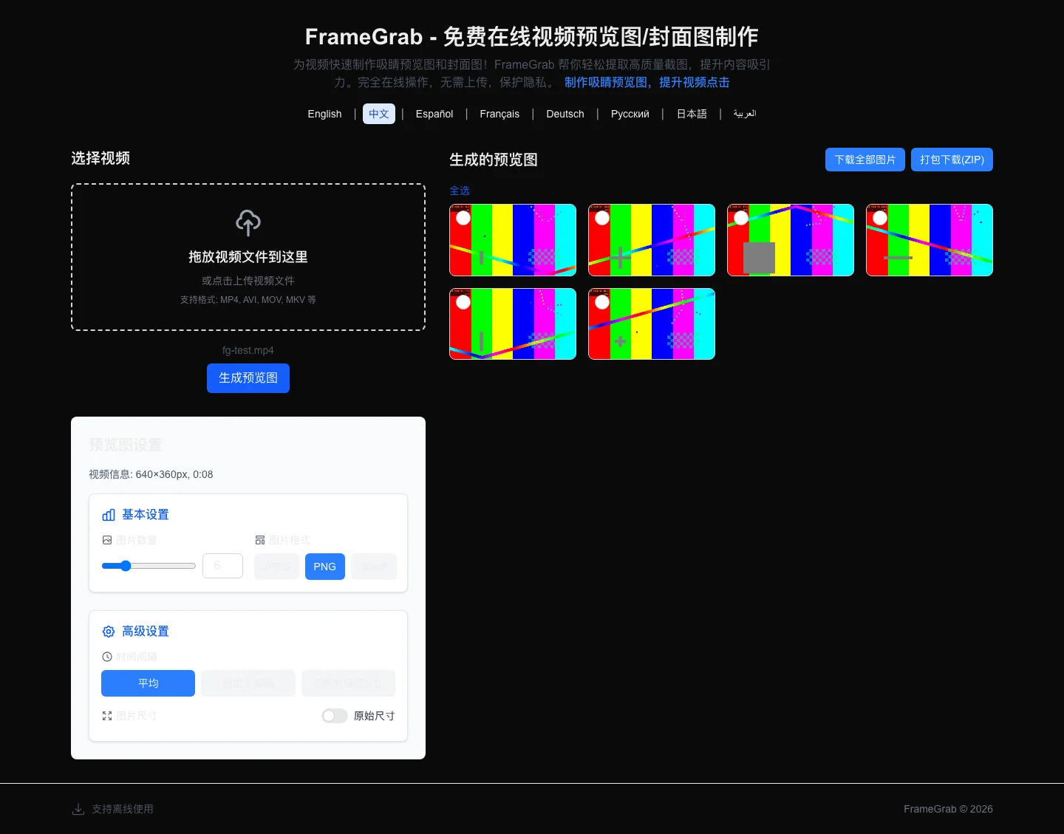Click the file name fg-test.mp4
Screen dimensions: 1064x834
[x=248, y=350]
